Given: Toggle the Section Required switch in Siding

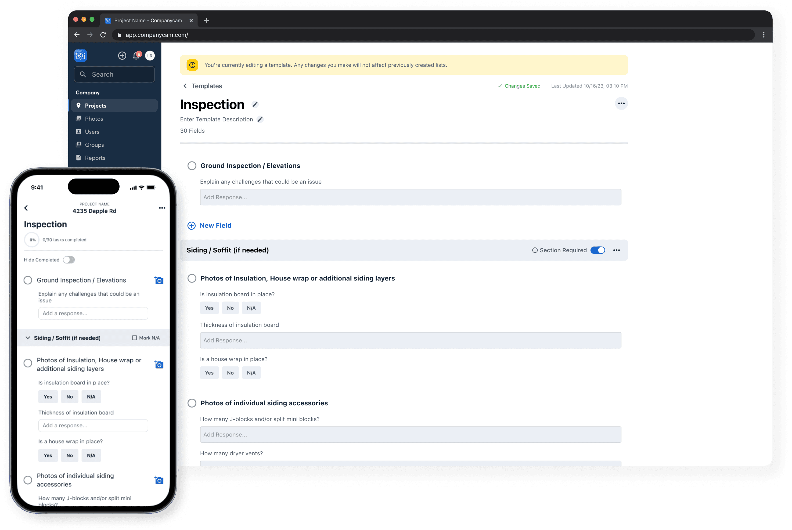Looking at the screenshot, I should [597, 250].
